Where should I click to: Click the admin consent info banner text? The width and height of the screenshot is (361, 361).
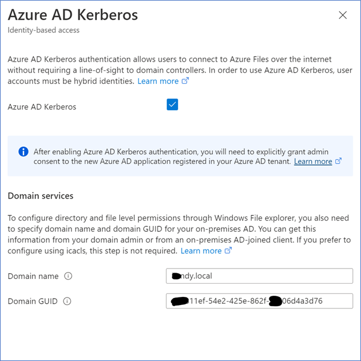click(181, 157)
